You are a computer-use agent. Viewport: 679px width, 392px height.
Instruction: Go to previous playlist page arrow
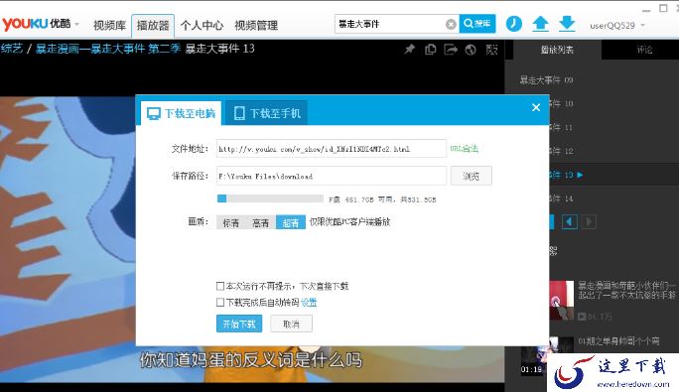570,221
